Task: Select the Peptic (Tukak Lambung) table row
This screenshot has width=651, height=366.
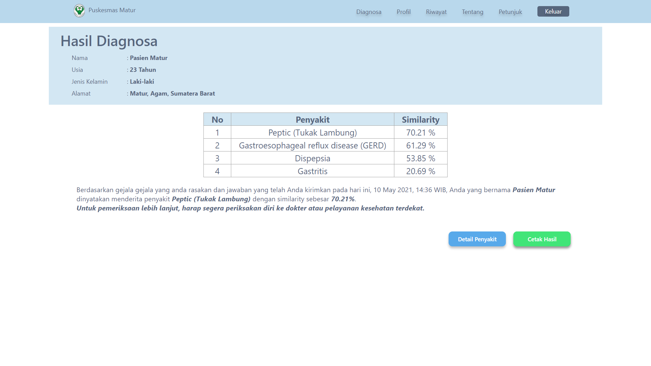Action: click(x=312, y=133)
